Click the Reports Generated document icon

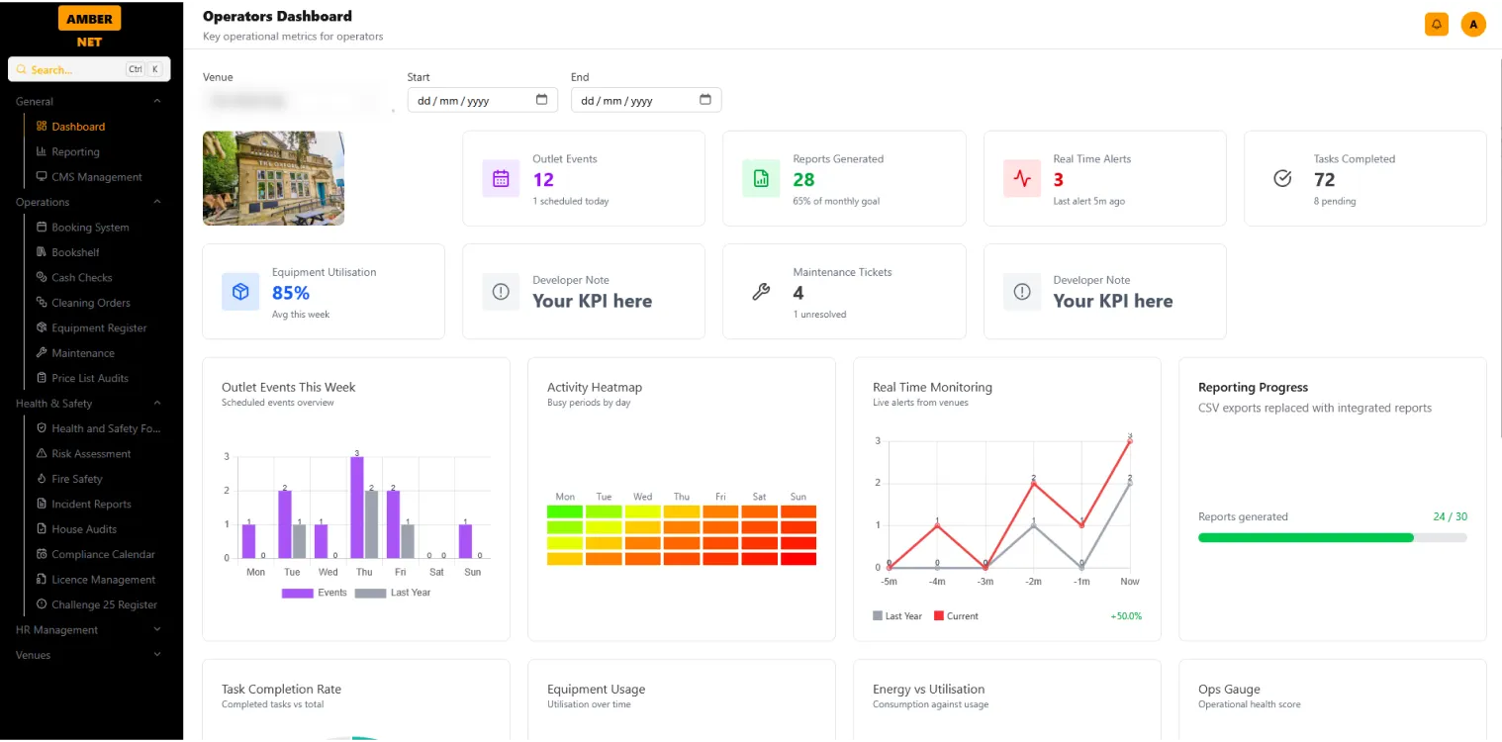point(761,179)
